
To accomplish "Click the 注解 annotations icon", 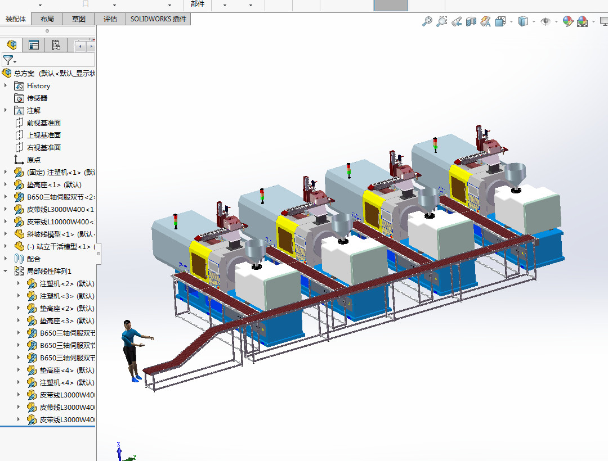I will pyautogui.click(x=19, y=111).
